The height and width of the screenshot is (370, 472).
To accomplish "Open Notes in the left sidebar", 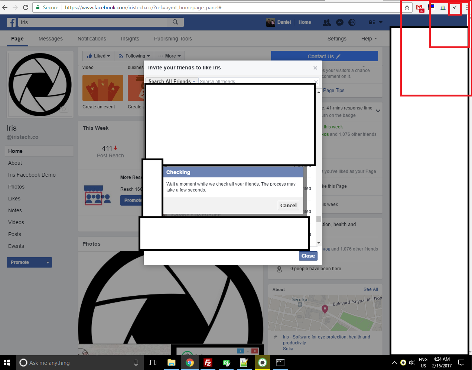I will coord(15,210).
